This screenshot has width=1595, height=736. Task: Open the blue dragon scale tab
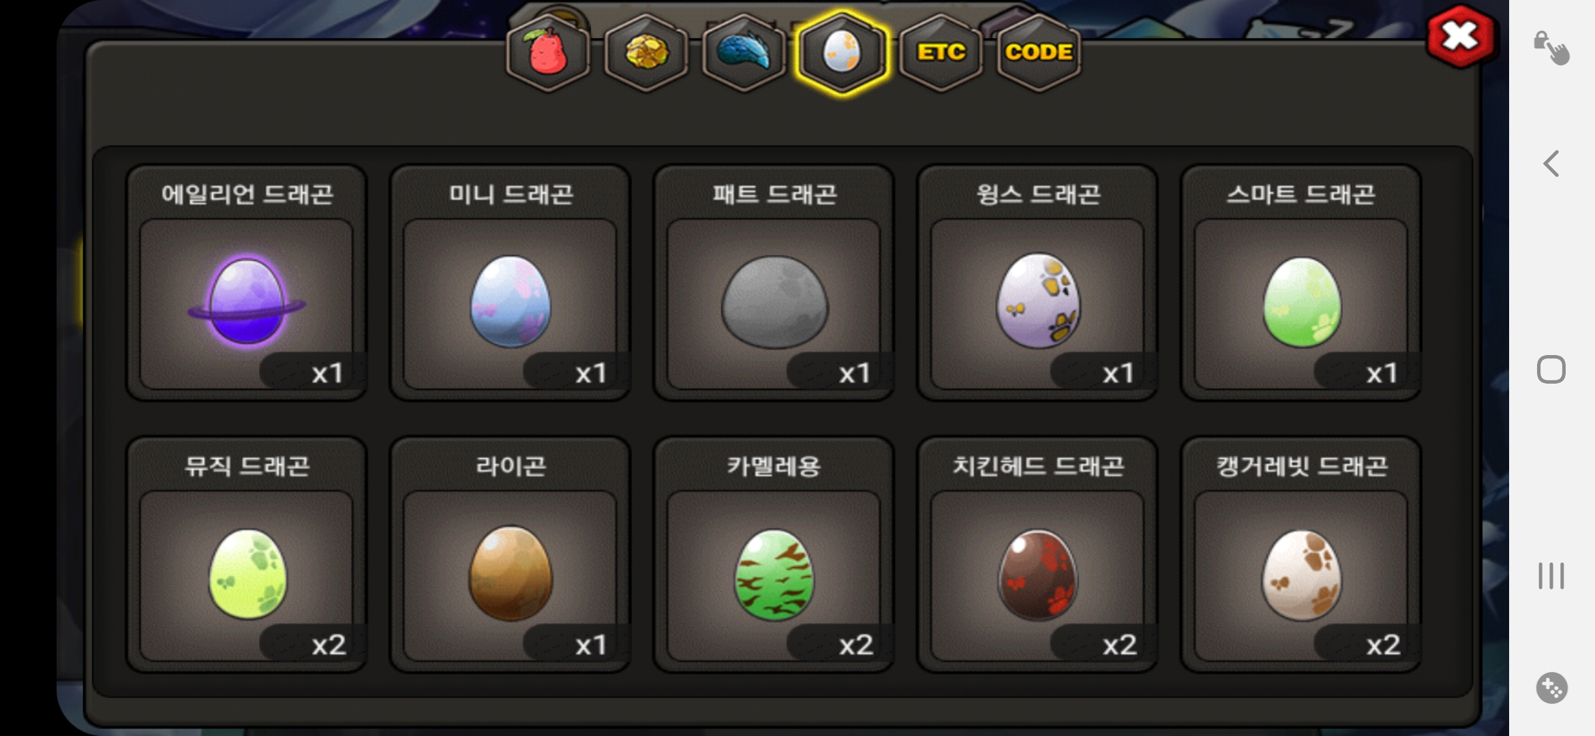(x=744, y=52)
